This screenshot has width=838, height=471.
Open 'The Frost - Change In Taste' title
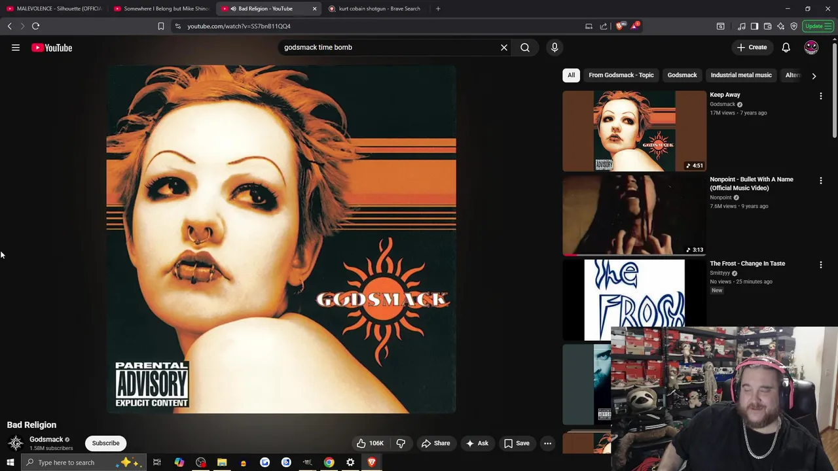[x=747, y=264]
